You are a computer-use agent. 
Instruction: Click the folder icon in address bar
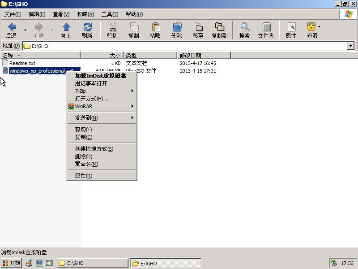point(27,46)
